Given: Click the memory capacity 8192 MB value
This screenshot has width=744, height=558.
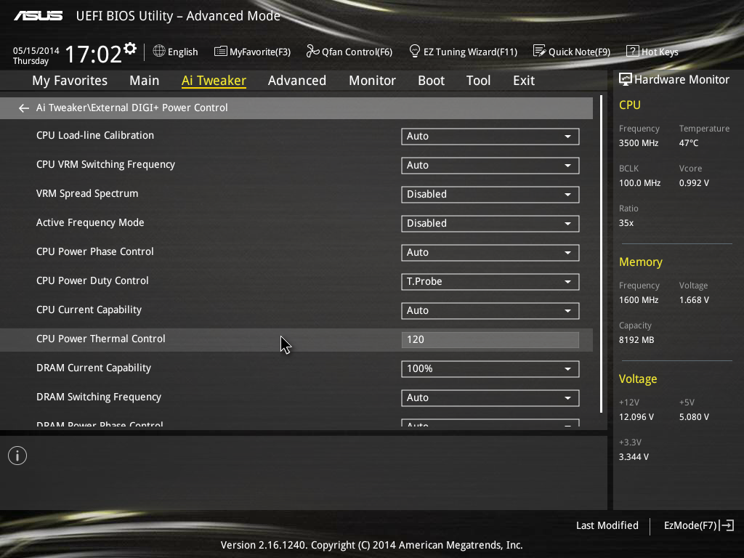Looking at the screenshot, I should coord(636,340).
